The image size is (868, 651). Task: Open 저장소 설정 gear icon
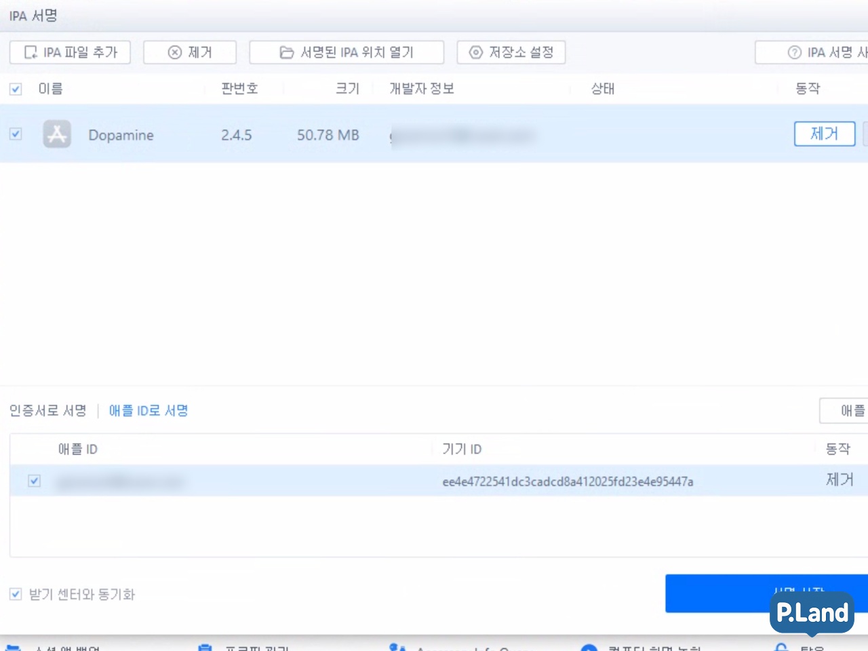[476, 52]
